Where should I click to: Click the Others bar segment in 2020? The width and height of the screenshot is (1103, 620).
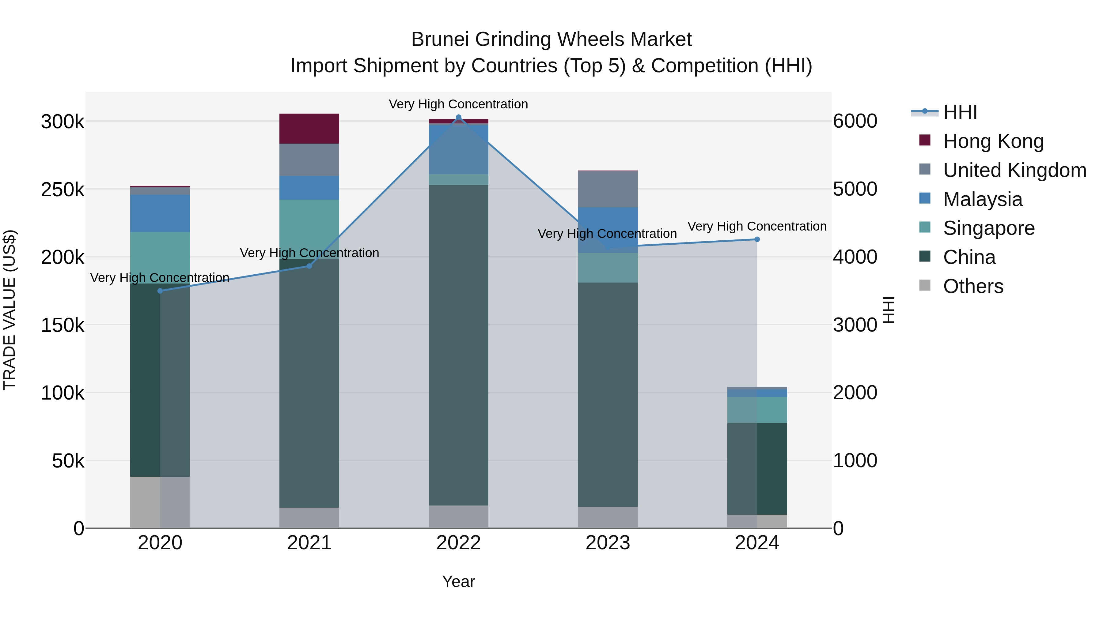click(160, 502)
